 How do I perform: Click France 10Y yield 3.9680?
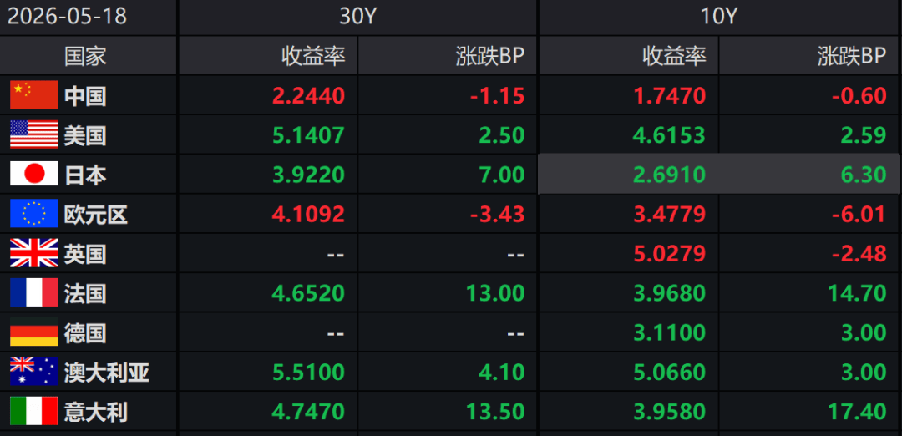click(670, 293)
